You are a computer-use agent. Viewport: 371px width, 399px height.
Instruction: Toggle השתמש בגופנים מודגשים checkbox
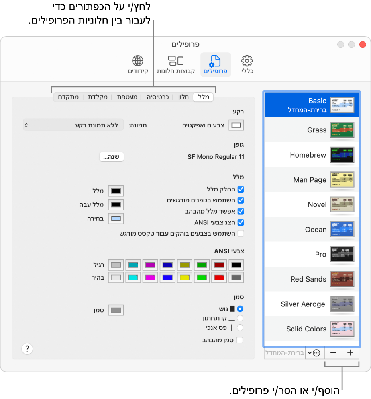click(241, 200)
